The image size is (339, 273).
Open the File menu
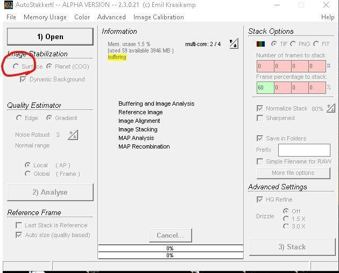point(11,17)
